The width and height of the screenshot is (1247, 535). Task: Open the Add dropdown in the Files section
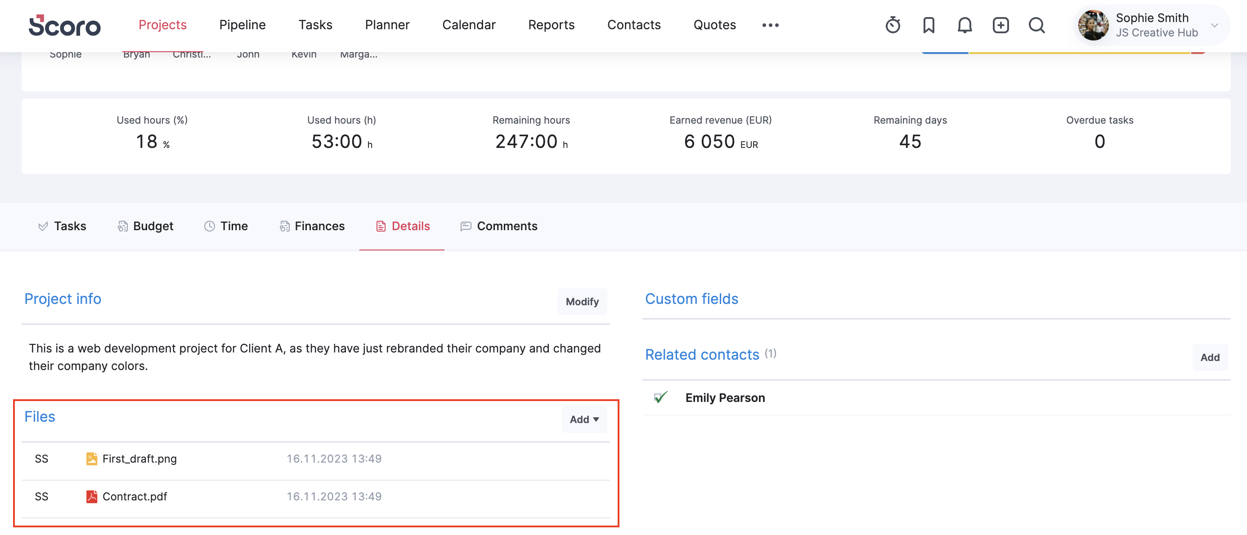(x=584, y=419)
